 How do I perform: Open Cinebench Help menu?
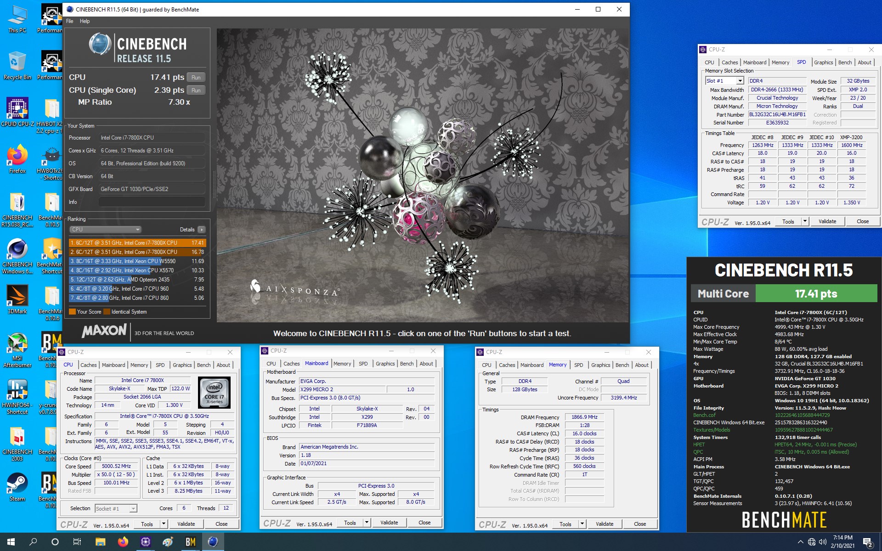click(x=85, y=21)
